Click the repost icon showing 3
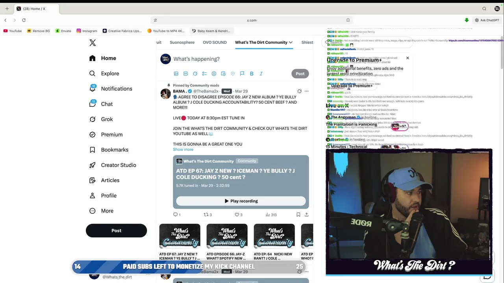The height and width of the screenshot is (283, 504). [206, 215]
